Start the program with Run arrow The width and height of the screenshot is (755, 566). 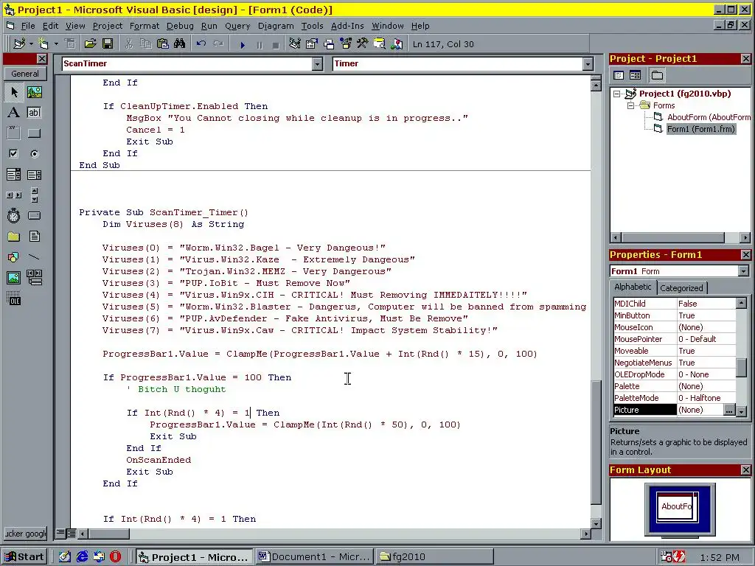coord(243,45)
